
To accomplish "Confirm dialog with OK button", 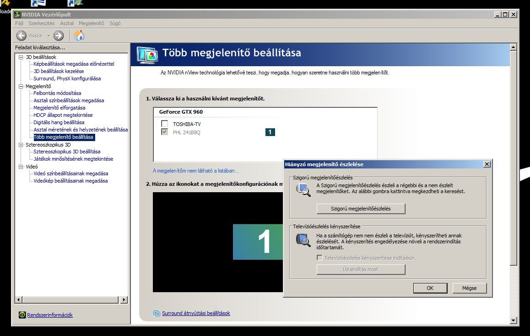I will (430, 288).
